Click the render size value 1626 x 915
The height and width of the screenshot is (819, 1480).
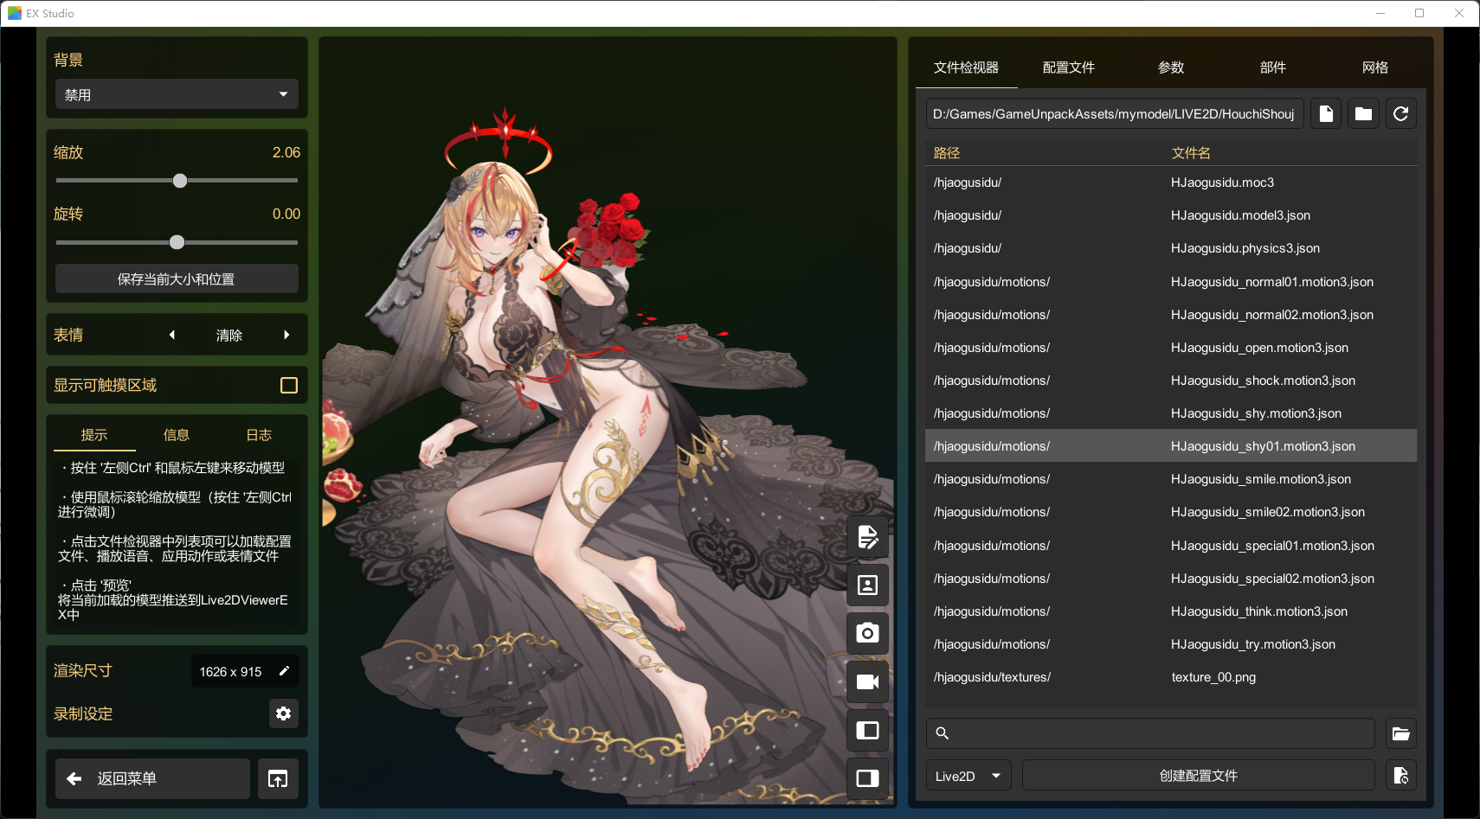(230, 672)
